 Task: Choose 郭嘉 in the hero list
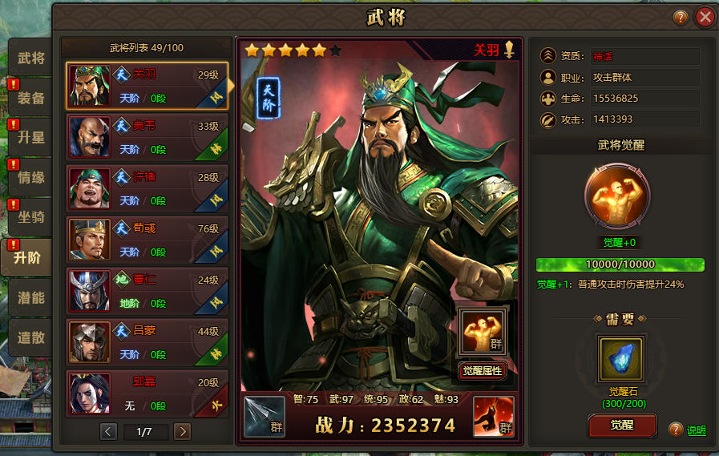pos(147,393)
